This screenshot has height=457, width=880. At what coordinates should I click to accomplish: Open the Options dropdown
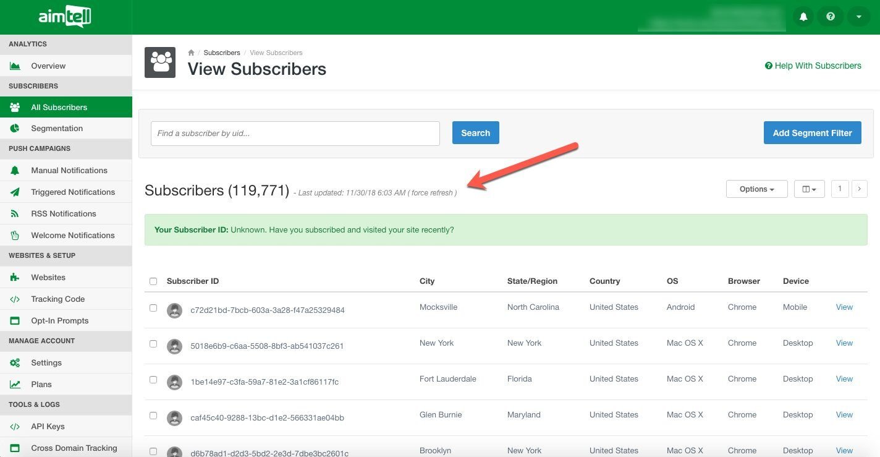pos(756,189)
